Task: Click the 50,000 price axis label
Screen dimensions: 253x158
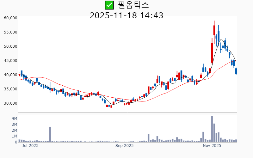Action: pos(10,46)
